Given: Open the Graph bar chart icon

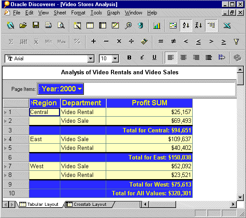Looking at the screenshot, I should 157,26.
